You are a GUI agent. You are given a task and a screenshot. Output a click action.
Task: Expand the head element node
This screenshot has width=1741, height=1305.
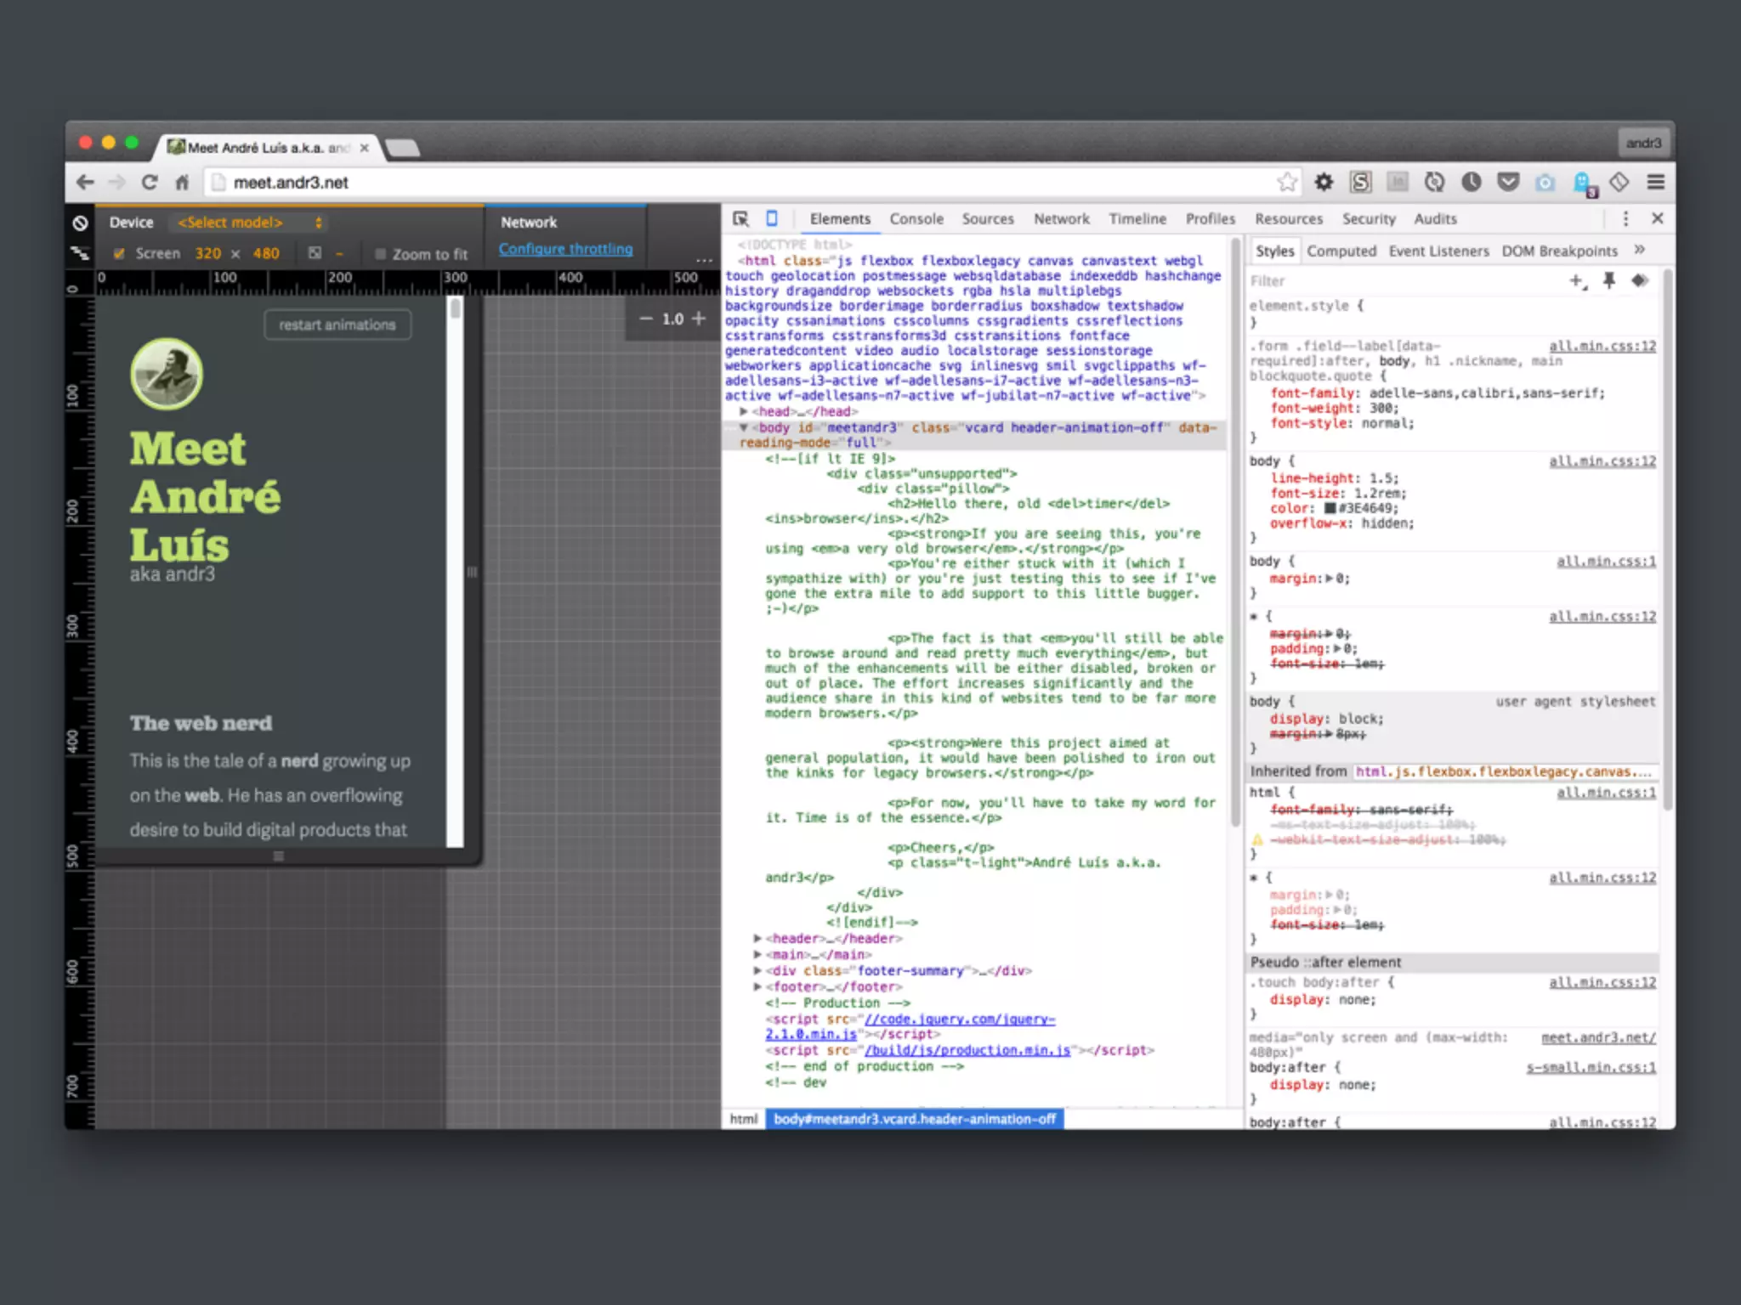[744, 411]
